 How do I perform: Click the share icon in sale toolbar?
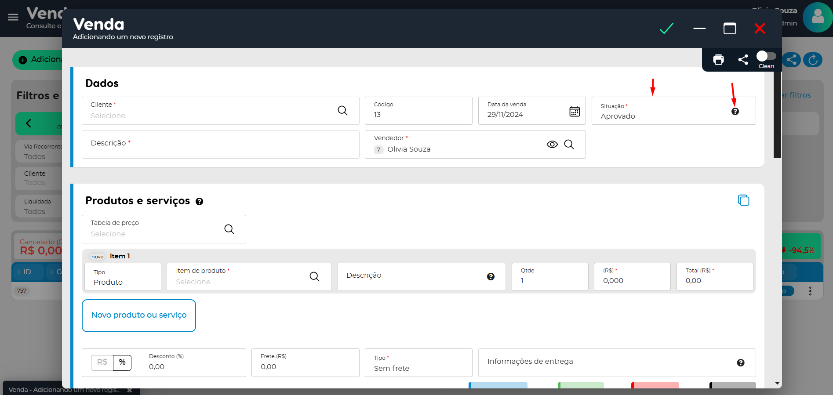tap(743, 60)
